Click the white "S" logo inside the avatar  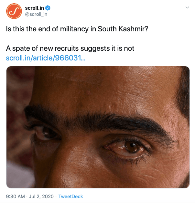click(x=14, y=12)
